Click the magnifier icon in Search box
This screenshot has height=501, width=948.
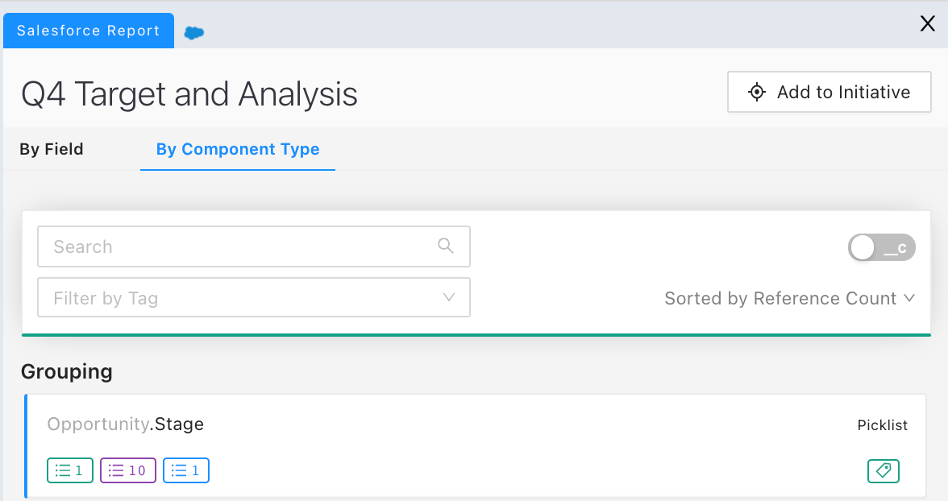click(446, 246)
